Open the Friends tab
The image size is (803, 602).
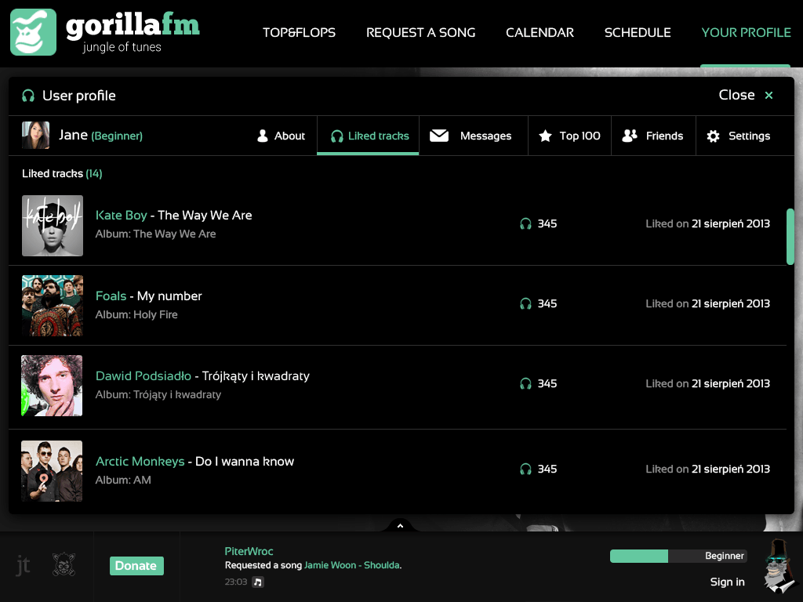coord(653,136)
